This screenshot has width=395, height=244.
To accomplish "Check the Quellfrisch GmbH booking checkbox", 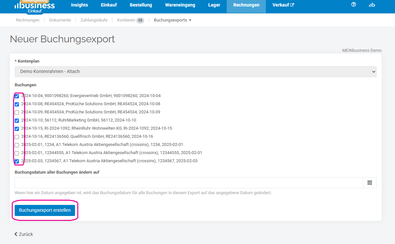I will click(x=17, y=137).
